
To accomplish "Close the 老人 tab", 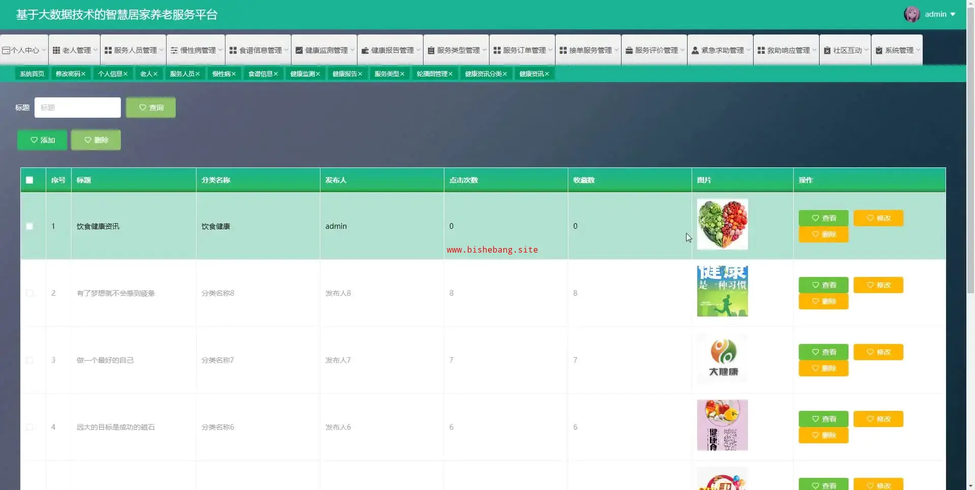I will pyautogui.click(x=155, y=74).
